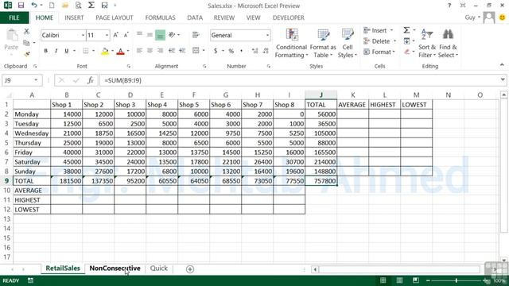Viewport: 509px width, 286px height.
Task: Click the Insert Function fx button
Action: pos(90,80)
